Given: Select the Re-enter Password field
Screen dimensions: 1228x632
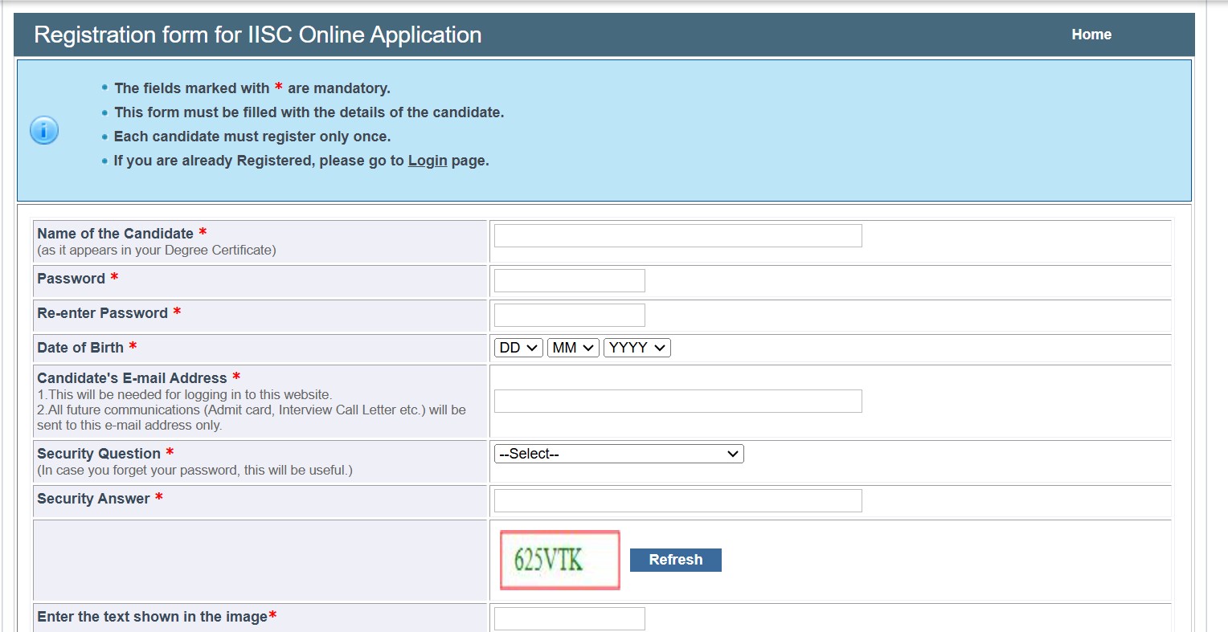Looking at the screenshot, I should 569,316.
